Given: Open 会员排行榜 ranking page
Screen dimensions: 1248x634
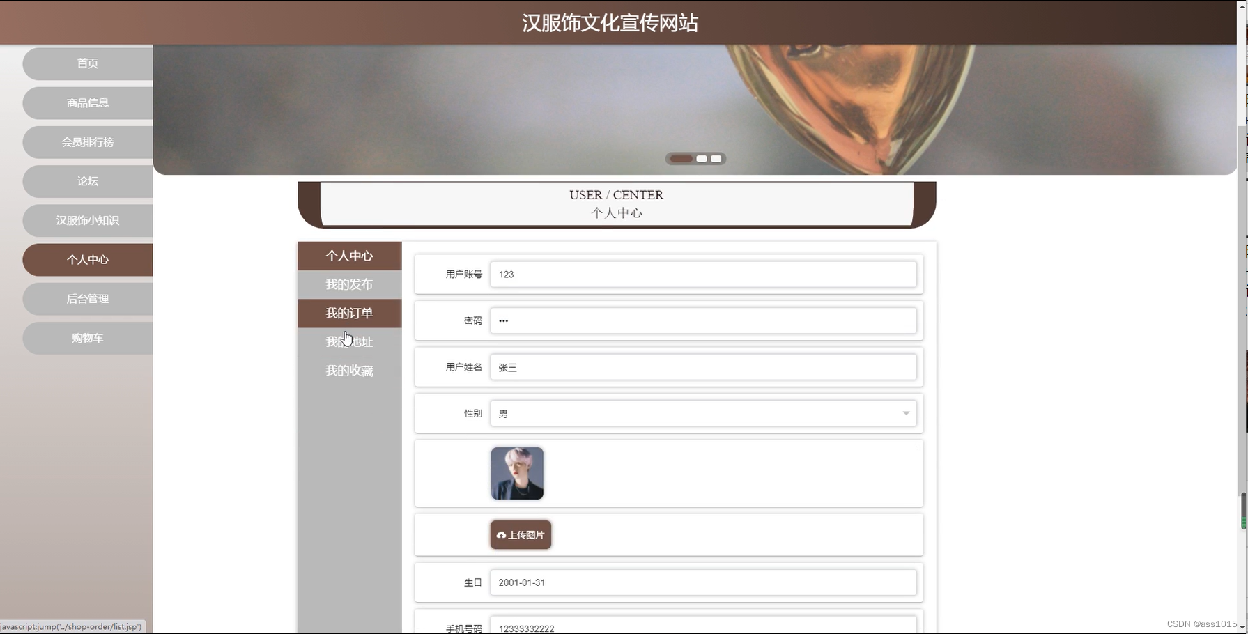Looking at the screenshot, I should coord(87,142).
